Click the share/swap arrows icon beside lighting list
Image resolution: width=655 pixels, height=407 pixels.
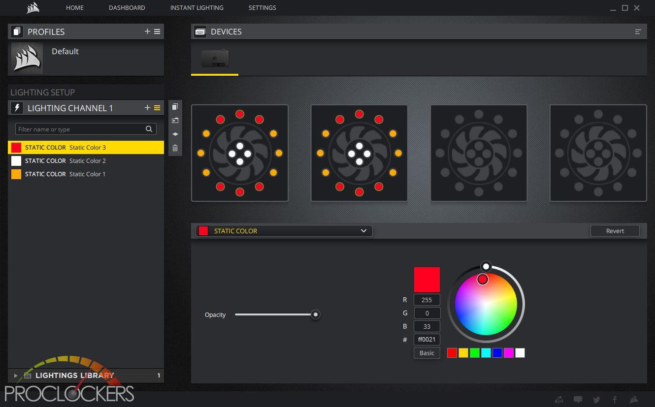175,134
